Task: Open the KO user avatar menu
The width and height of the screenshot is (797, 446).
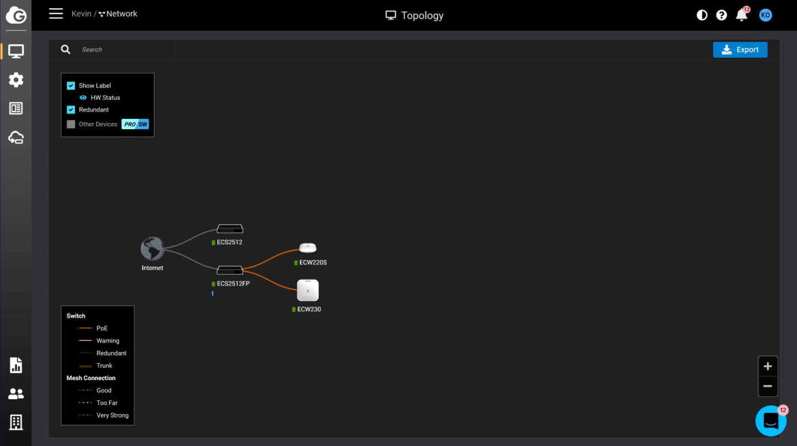Action: pyautogui.click(x=766, y=15)
